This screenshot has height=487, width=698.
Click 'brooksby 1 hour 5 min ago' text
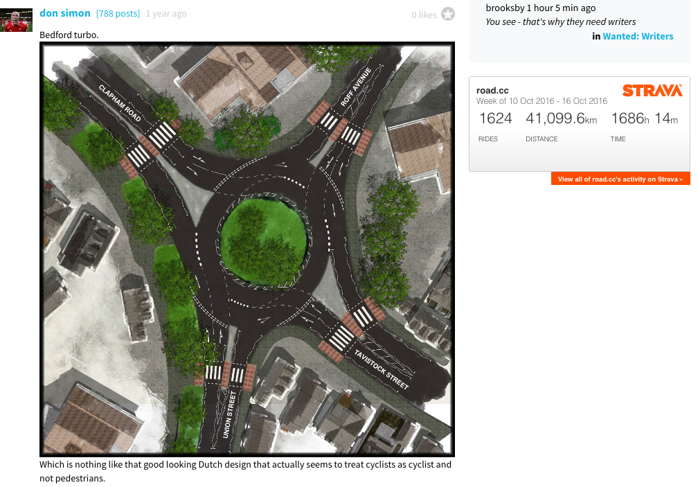[x=540, y=8]
